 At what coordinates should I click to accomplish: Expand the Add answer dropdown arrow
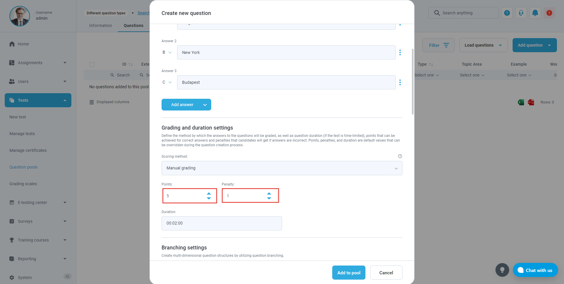205,105
